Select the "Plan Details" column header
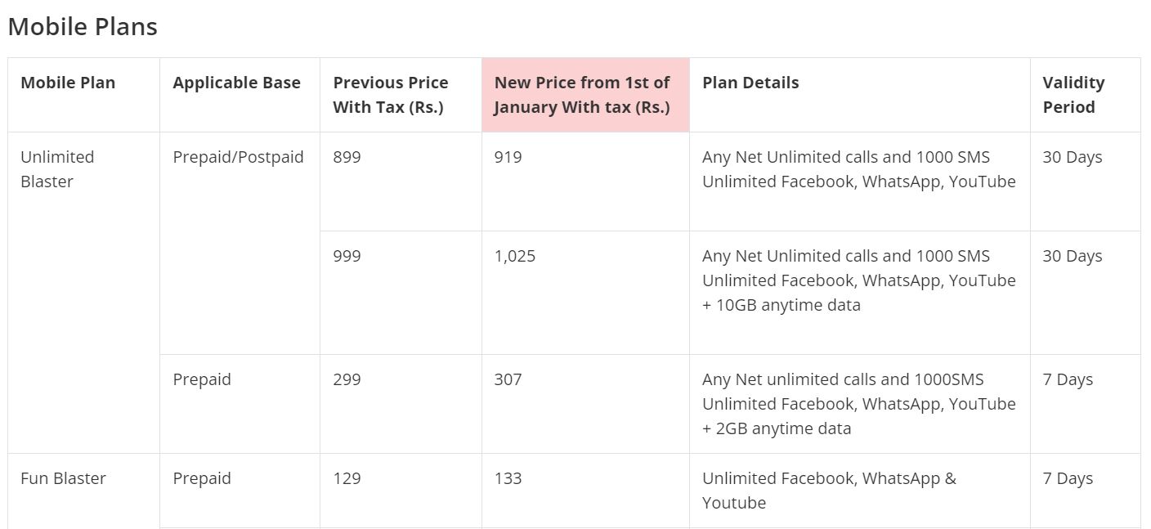This screenshot has width=1151, height=529. tap(750, 83)
